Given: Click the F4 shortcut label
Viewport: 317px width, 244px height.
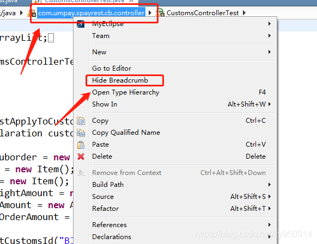Looking at the screenshot, I should (x=262, y=92).
